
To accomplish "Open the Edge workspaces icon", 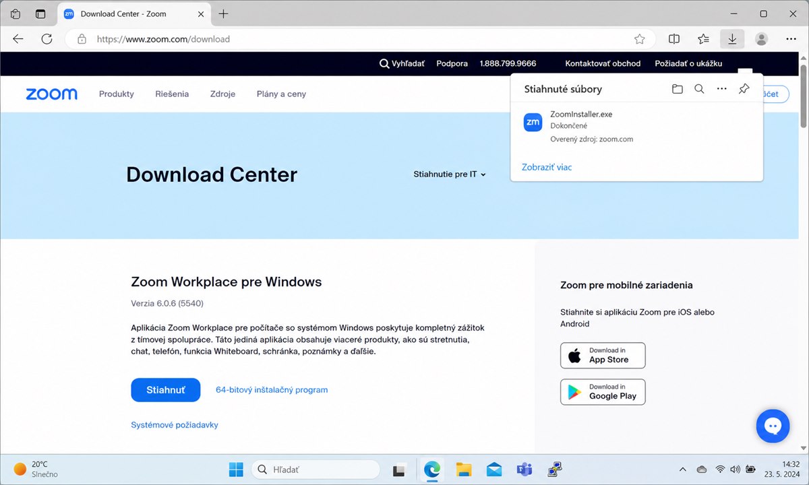I will (16, 13).
